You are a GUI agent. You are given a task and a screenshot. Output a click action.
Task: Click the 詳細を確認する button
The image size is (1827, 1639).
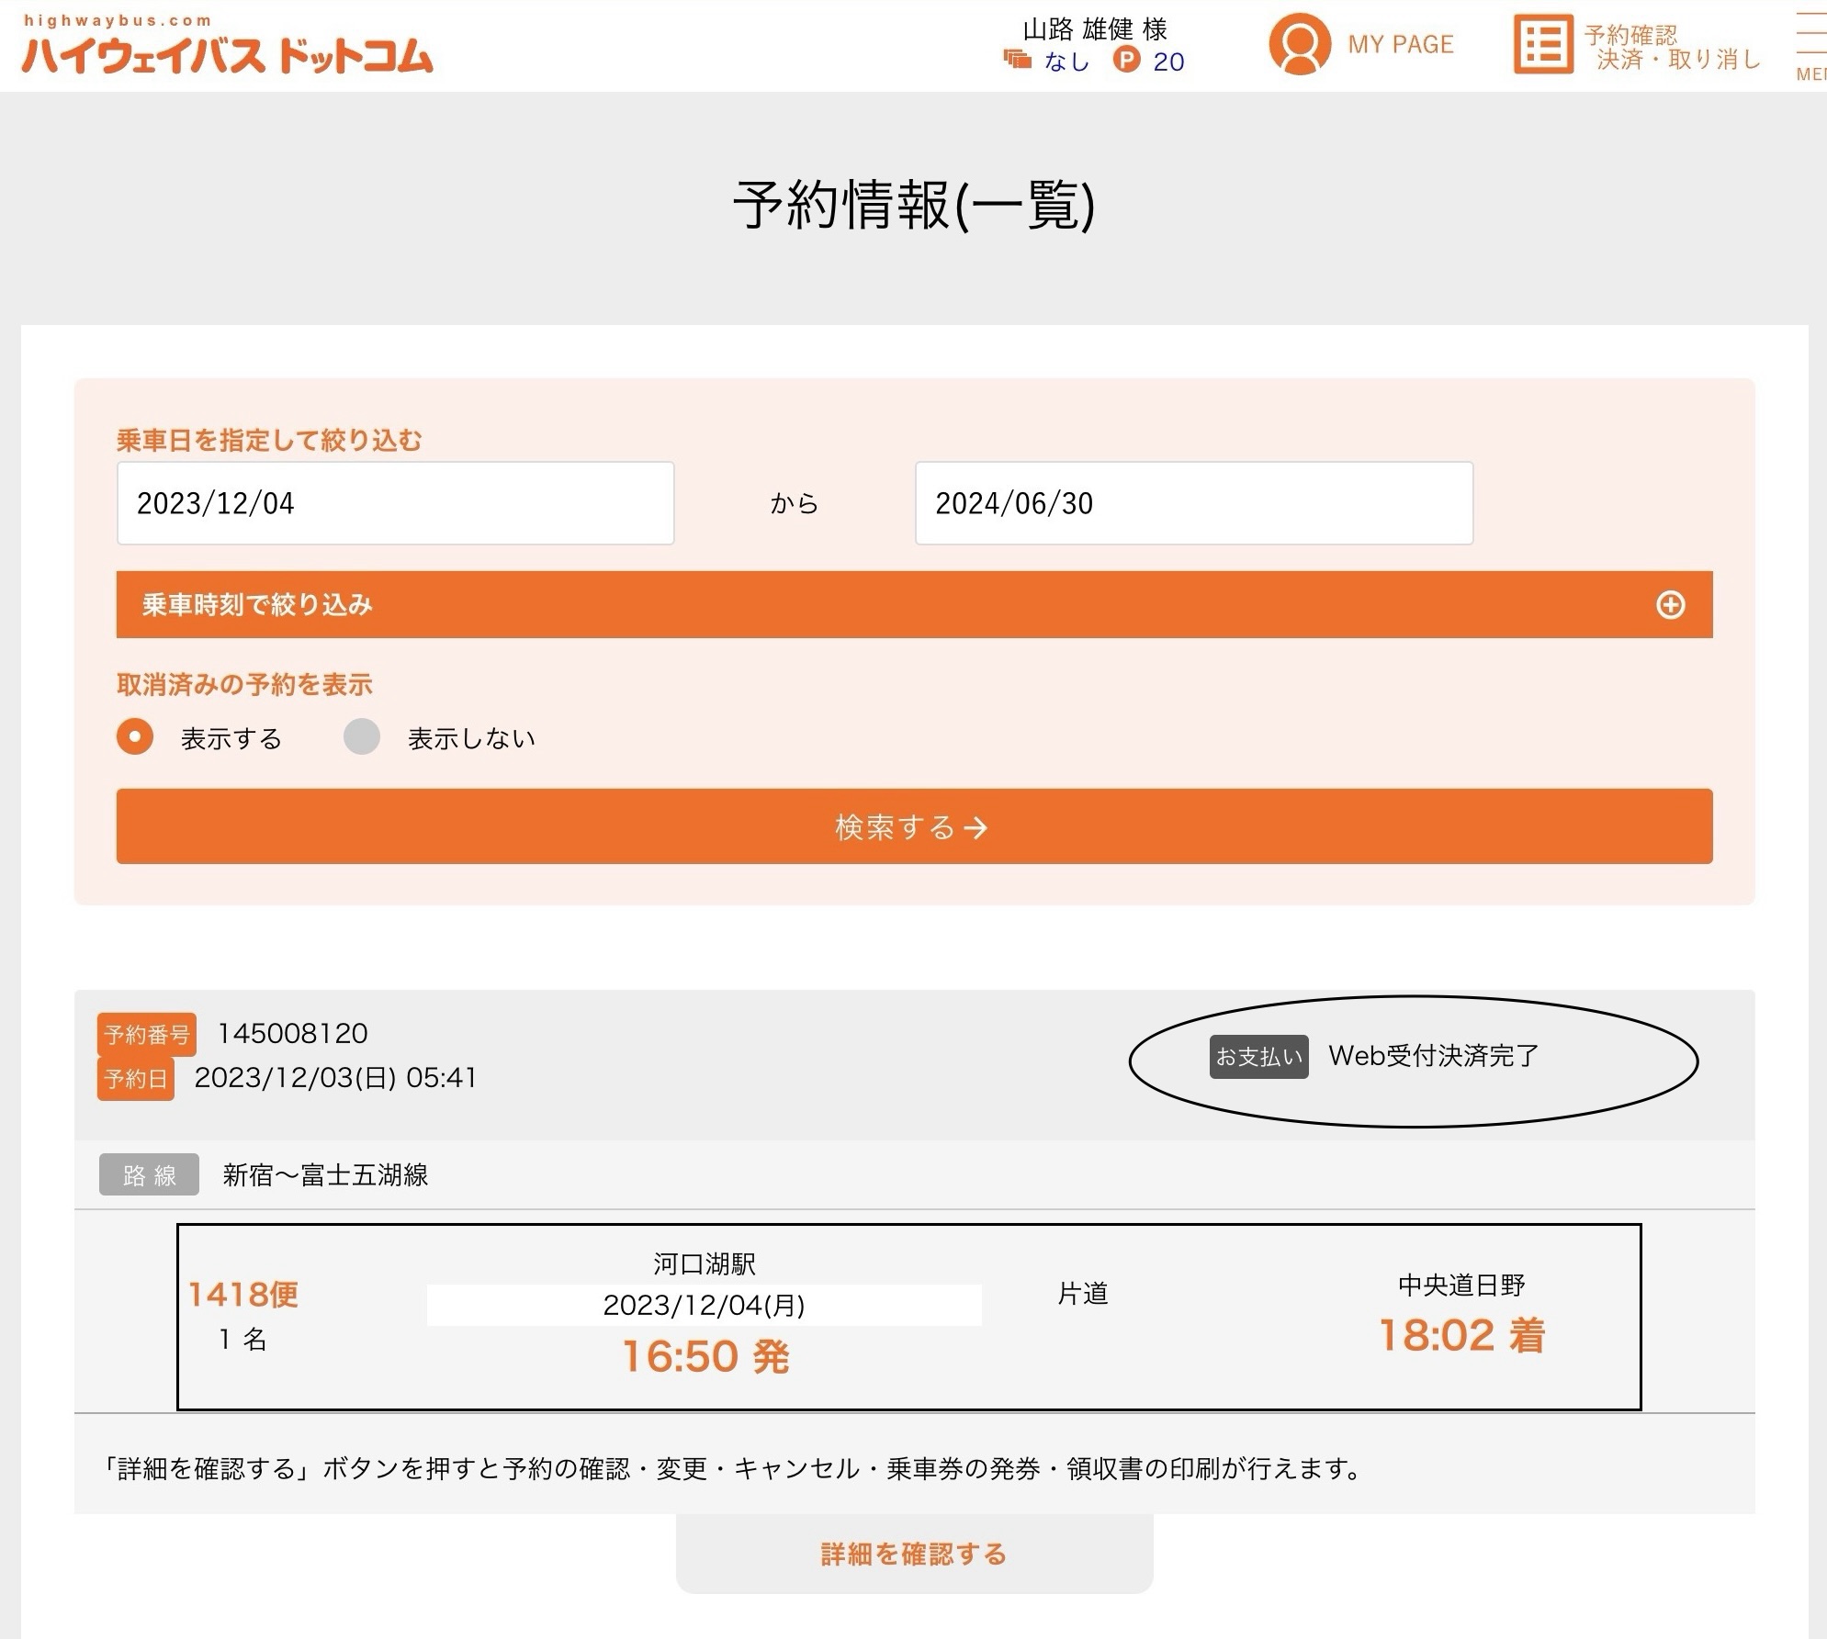click(914, 1554)
